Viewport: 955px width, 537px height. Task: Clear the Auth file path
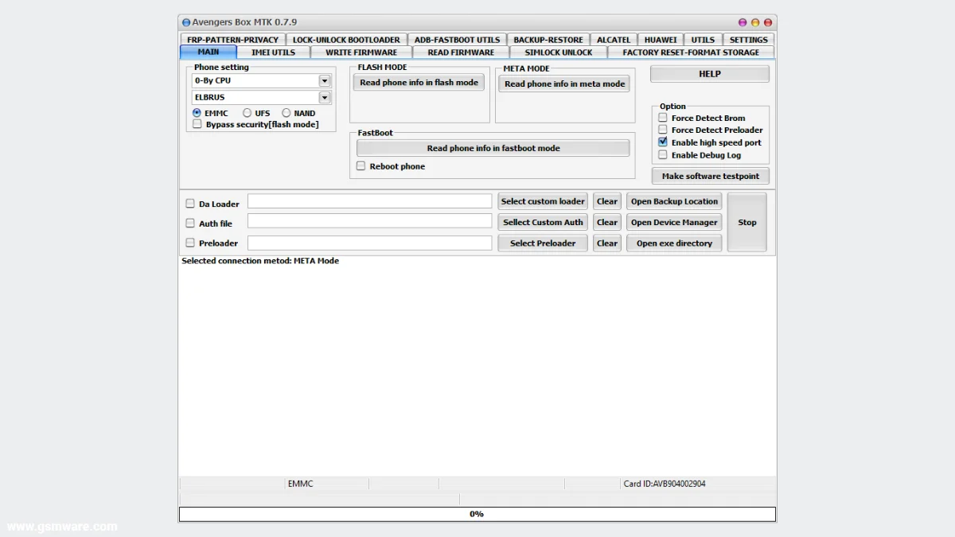[607, 222]
